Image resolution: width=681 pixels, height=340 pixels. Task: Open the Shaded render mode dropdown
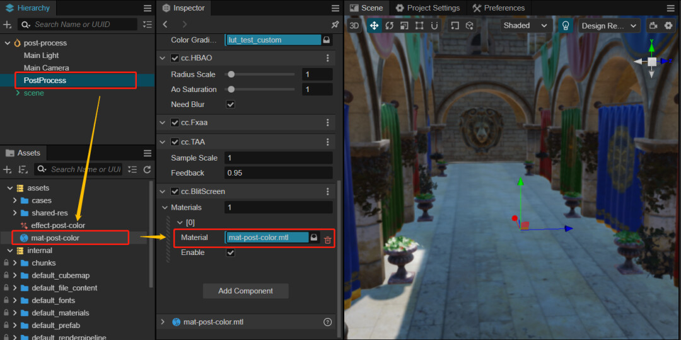(525, 26)
